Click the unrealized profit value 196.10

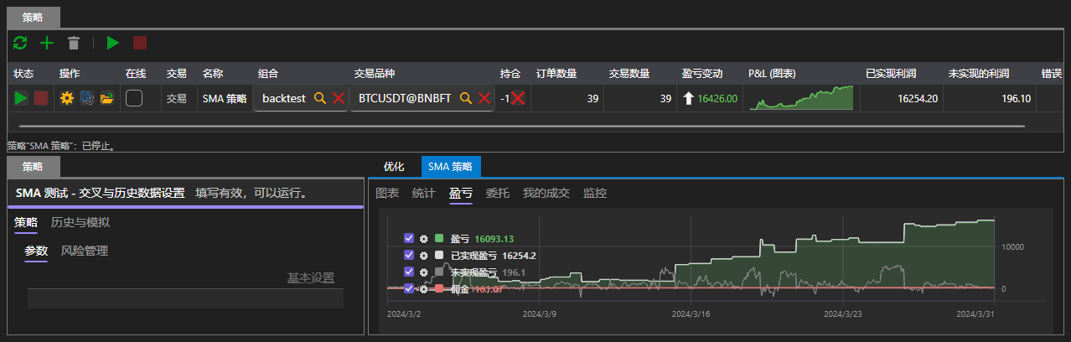[1016, 98]
